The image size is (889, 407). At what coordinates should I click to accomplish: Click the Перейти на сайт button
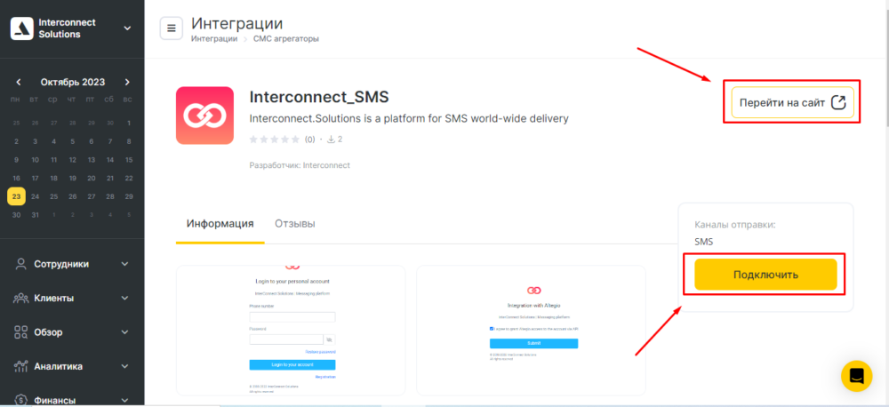click(792, 102)
